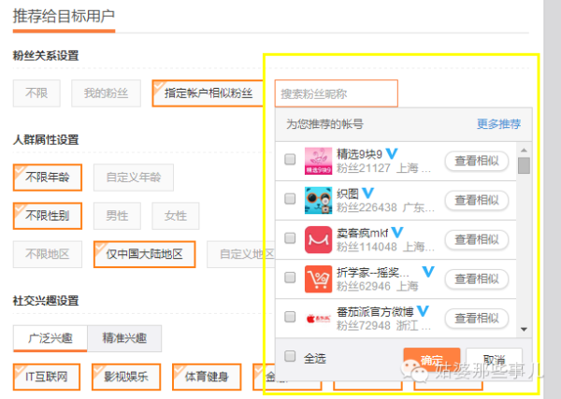This screenshot has height=399, width=561.
Task: Click the 番茄派官方微博 account avatar icon
Action: [x=319, y=317]
